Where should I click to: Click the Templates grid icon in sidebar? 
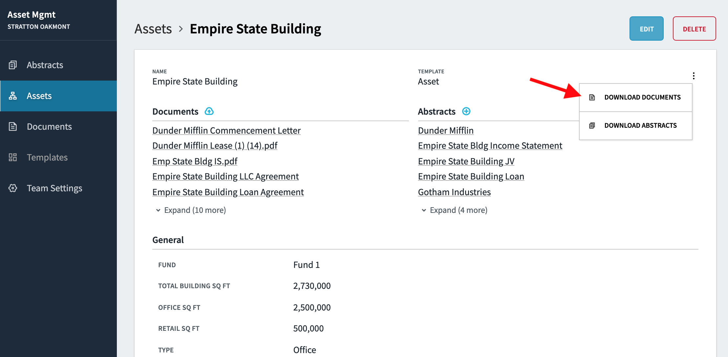(x=13, y=157)
